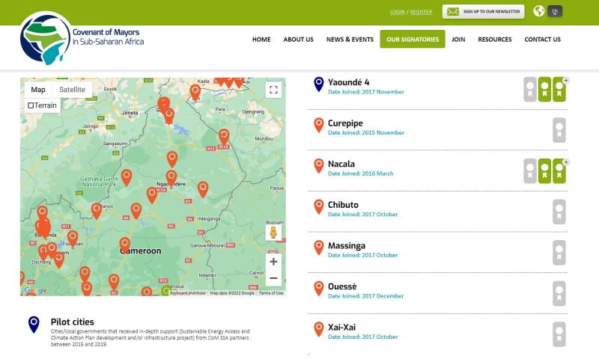Click the Login link
Screen dimensions: 599x359
[398, 12]
